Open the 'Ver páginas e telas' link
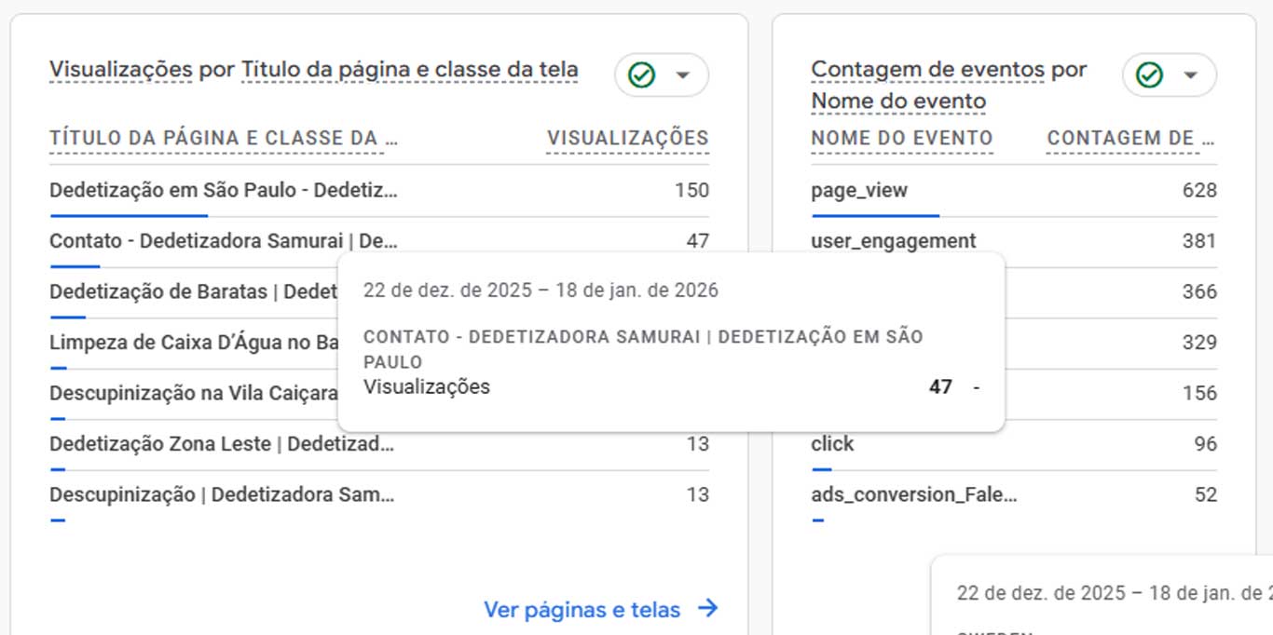 coord(582,610)
